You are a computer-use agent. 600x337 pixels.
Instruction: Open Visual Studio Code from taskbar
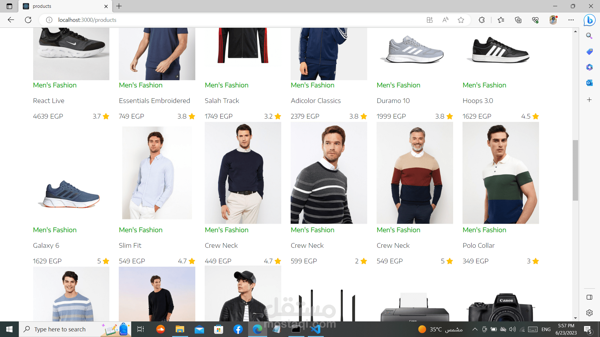point(316,329)
